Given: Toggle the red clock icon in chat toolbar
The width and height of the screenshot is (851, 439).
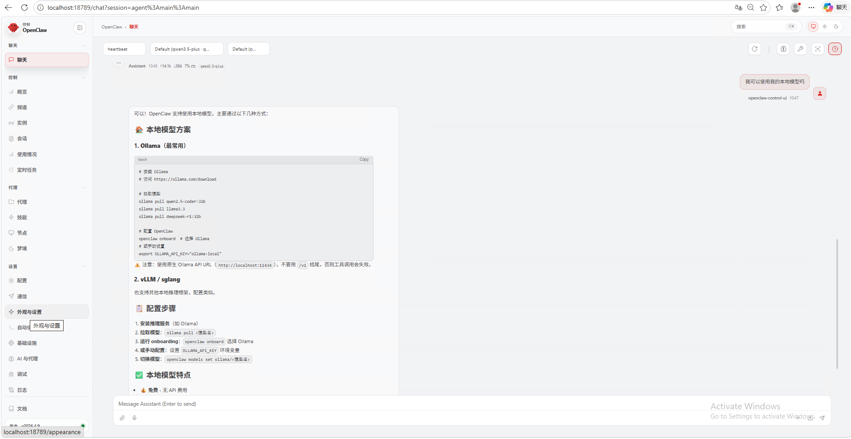Looking at the screenshot, I should click(835, 49).
